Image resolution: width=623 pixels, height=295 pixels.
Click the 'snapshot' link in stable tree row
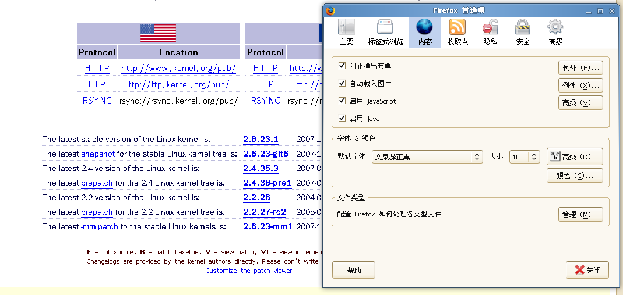[98, 154]
